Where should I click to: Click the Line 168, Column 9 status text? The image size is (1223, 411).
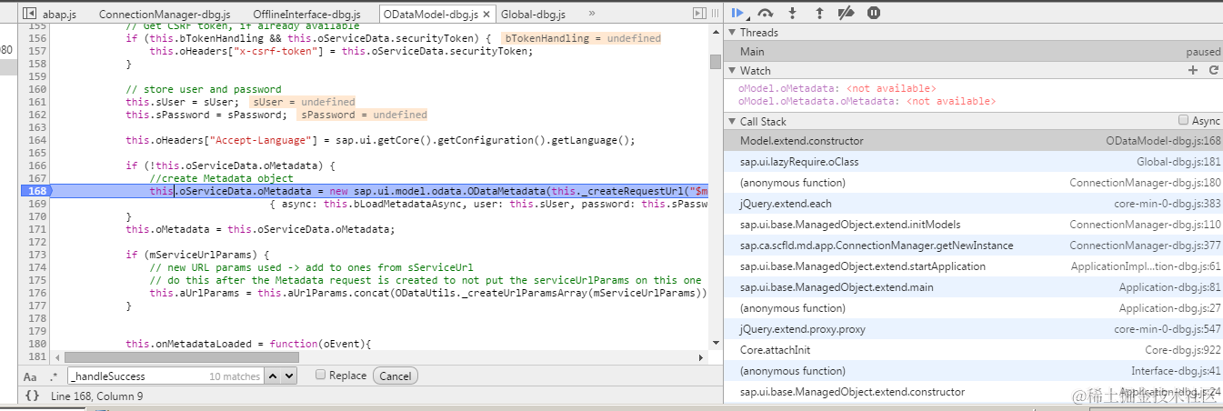(96, 396)
